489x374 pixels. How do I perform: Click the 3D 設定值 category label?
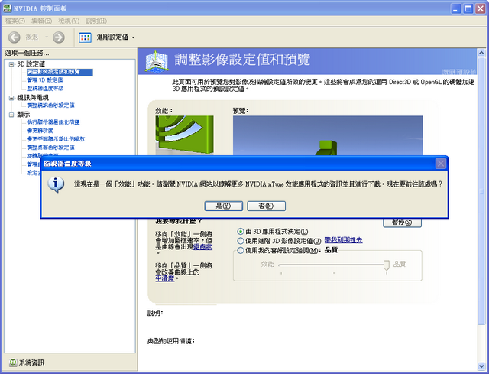[31, 64]
